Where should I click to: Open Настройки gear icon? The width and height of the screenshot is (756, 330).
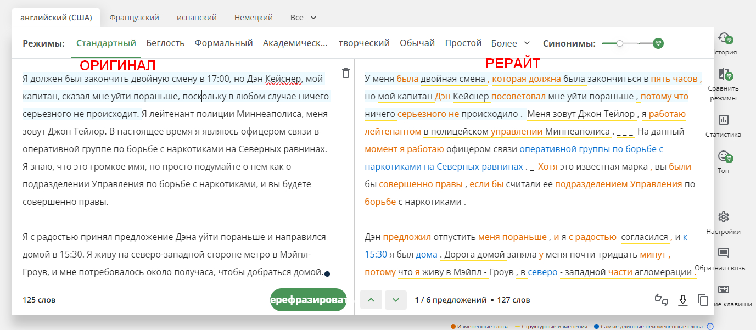pos(723,217)
